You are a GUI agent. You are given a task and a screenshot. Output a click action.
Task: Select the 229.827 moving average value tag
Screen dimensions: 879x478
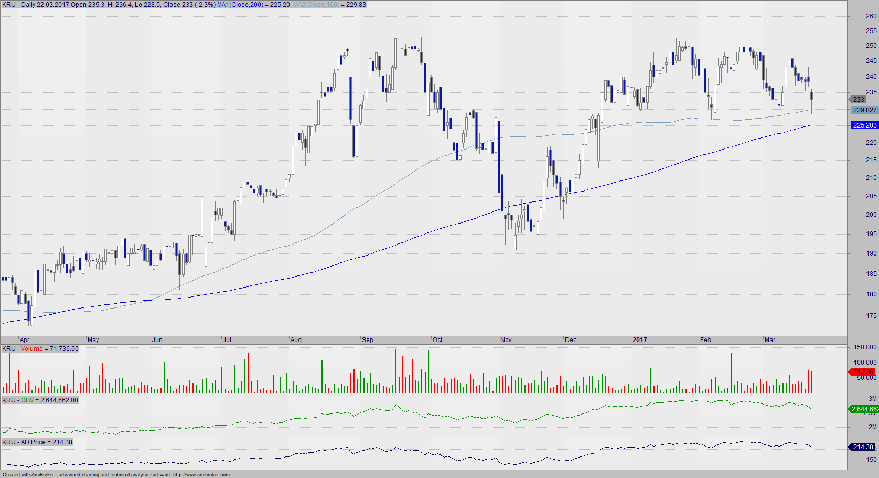(864, 110)
